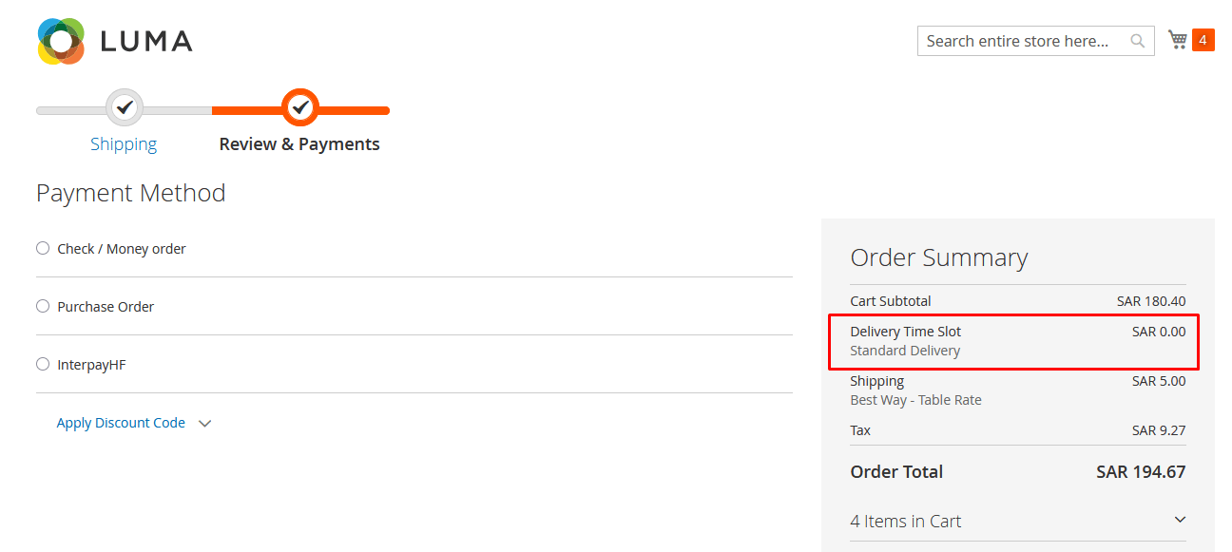Image resolution: width=1232 pixels, height=552 pixels.
Task: Go back to the Shipping step
Action: [x=124, y=144]
